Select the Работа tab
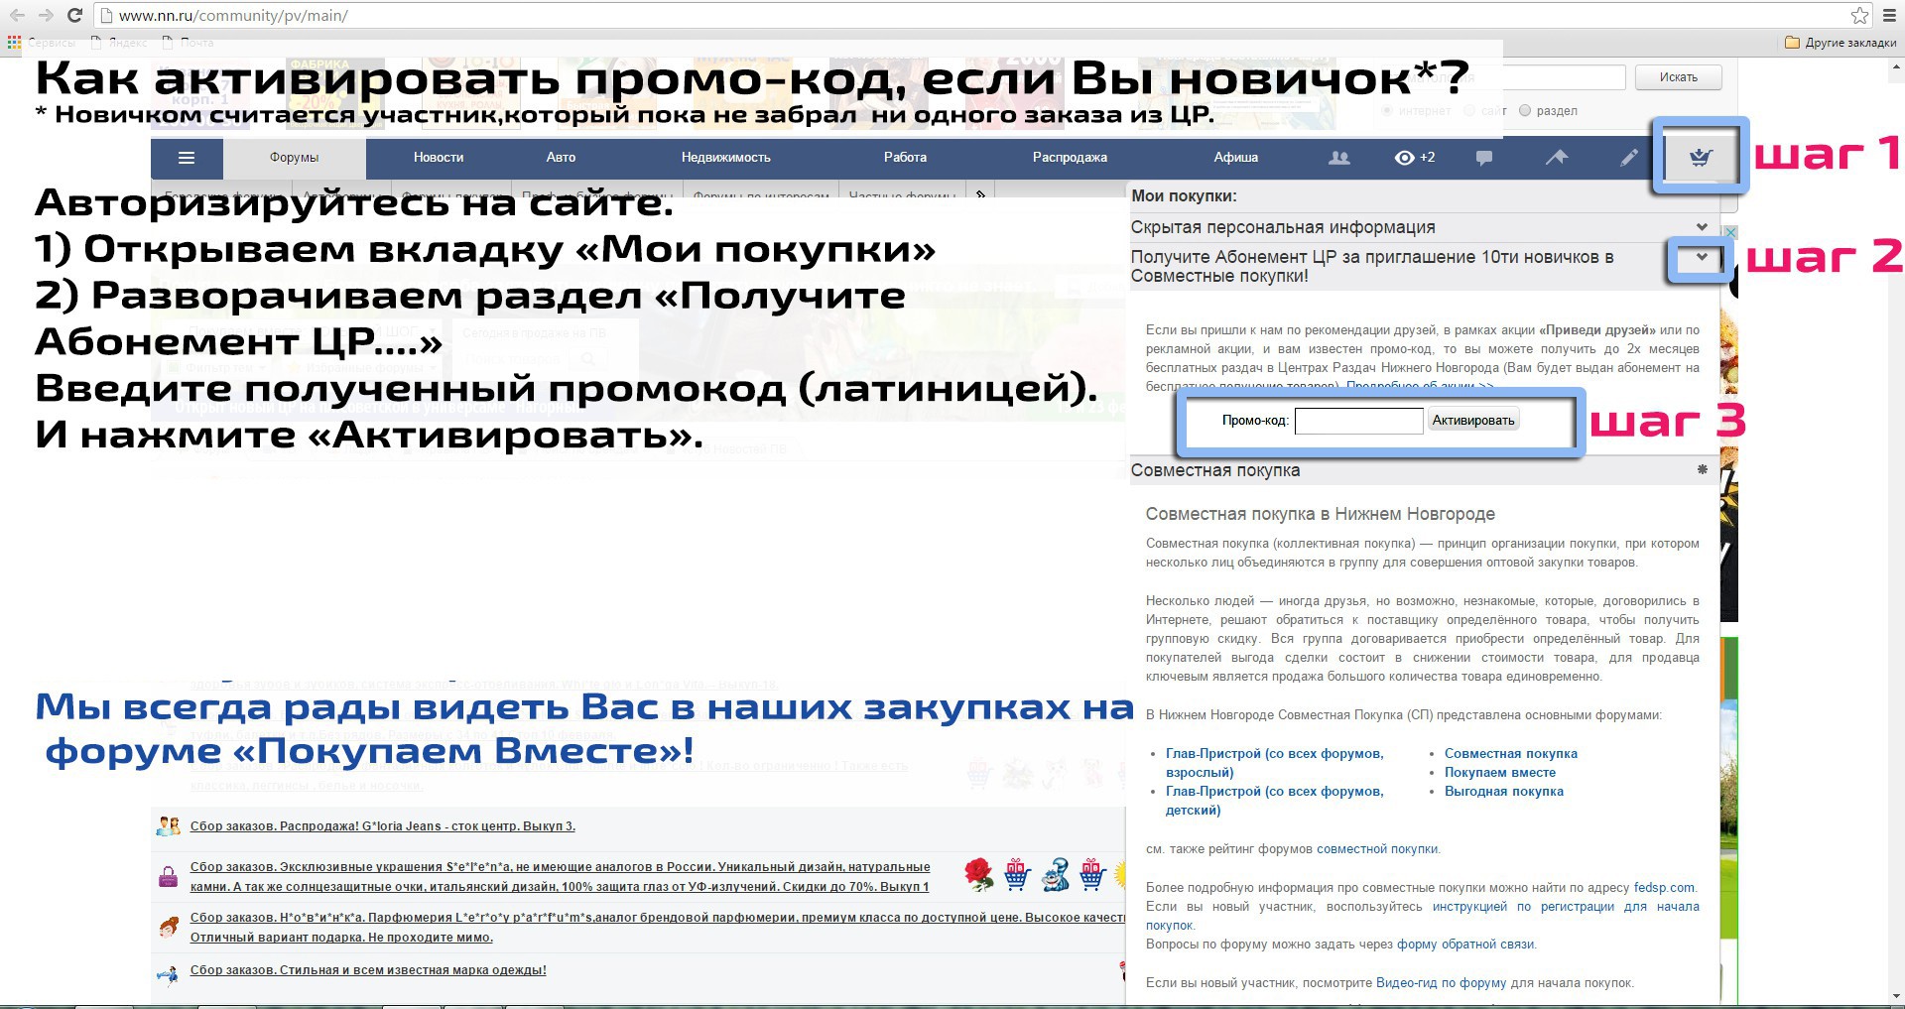Screen dimensions: 1905x1009 905,158
